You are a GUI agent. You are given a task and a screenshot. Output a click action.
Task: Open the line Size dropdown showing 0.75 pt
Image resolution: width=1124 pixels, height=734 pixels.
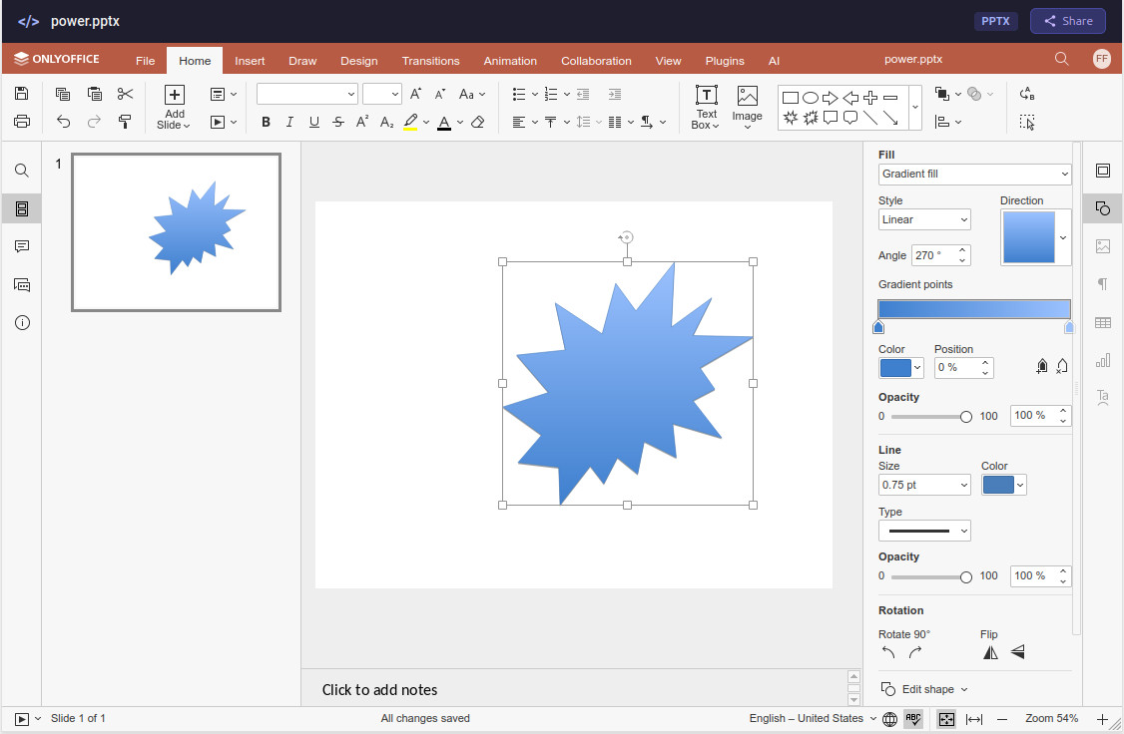pos(923,484)
